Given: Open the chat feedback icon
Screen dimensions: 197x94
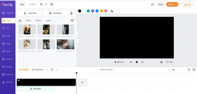Looking at the screenshot, I should [x=153, y=4].
